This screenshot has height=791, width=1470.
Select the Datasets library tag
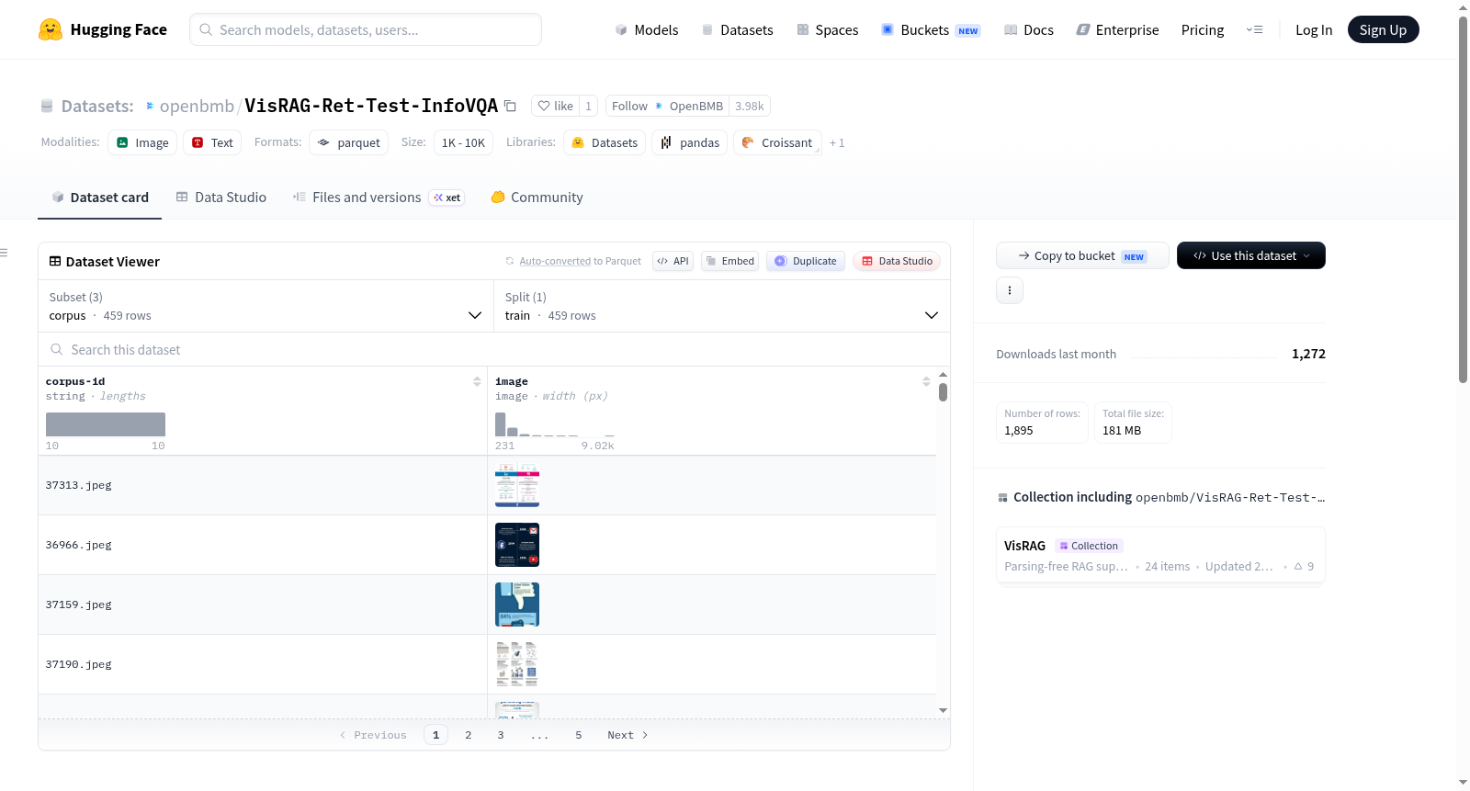[605, 142]
